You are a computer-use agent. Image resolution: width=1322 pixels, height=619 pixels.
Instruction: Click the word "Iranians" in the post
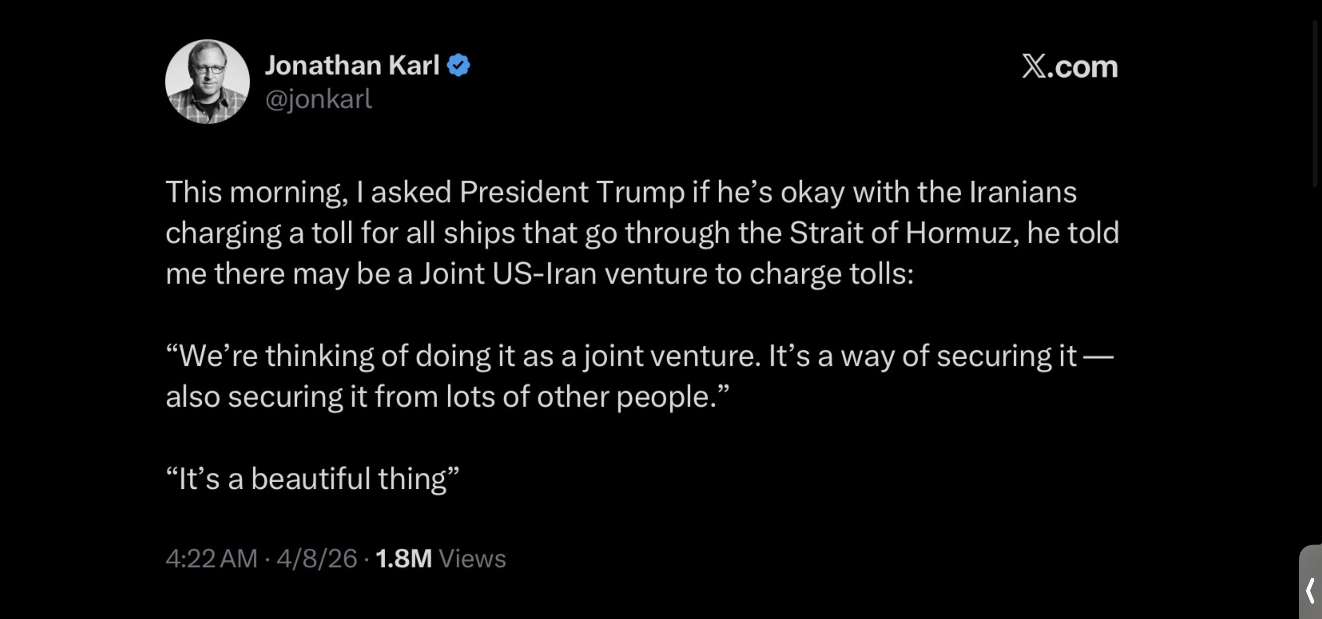(x=1022, y=192)
